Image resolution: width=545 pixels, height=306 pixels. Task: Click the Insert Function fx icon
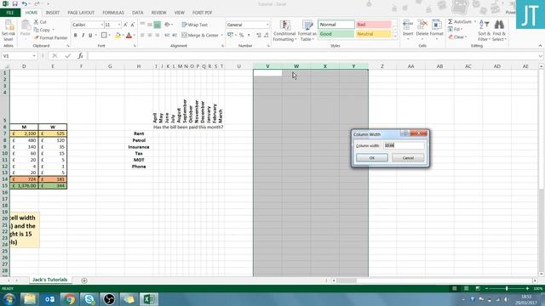click(x=80, y=56)
